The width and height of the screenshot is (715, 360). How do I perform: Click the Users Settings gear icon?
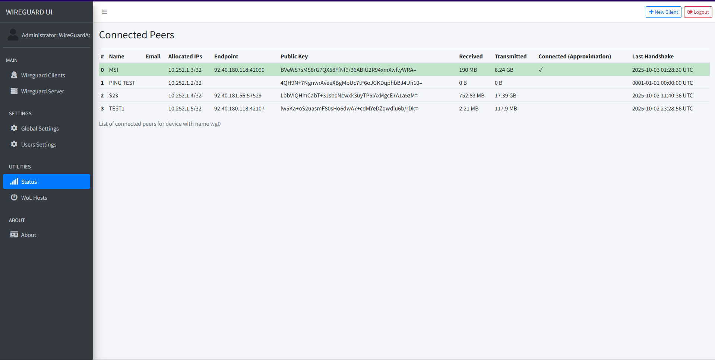tap(14, 144)
